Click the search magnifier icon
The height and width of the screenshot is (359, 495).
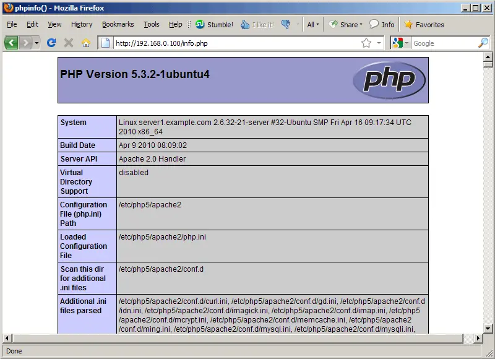pyautogui.click(x=483, y=43)
